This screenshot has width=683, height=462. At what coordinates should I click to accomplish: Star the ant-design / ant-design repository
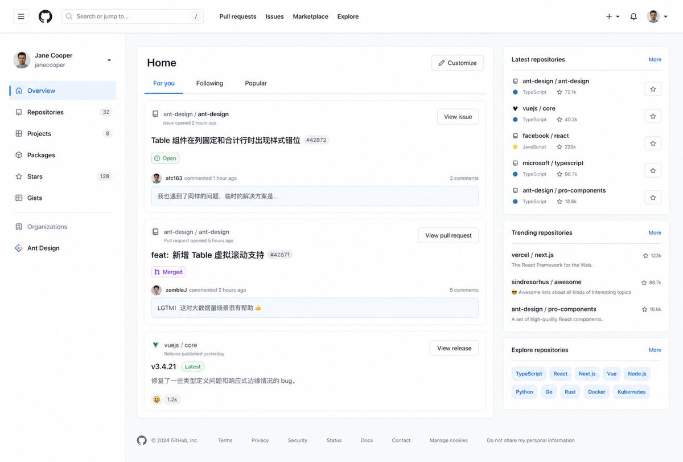[653, 89]
